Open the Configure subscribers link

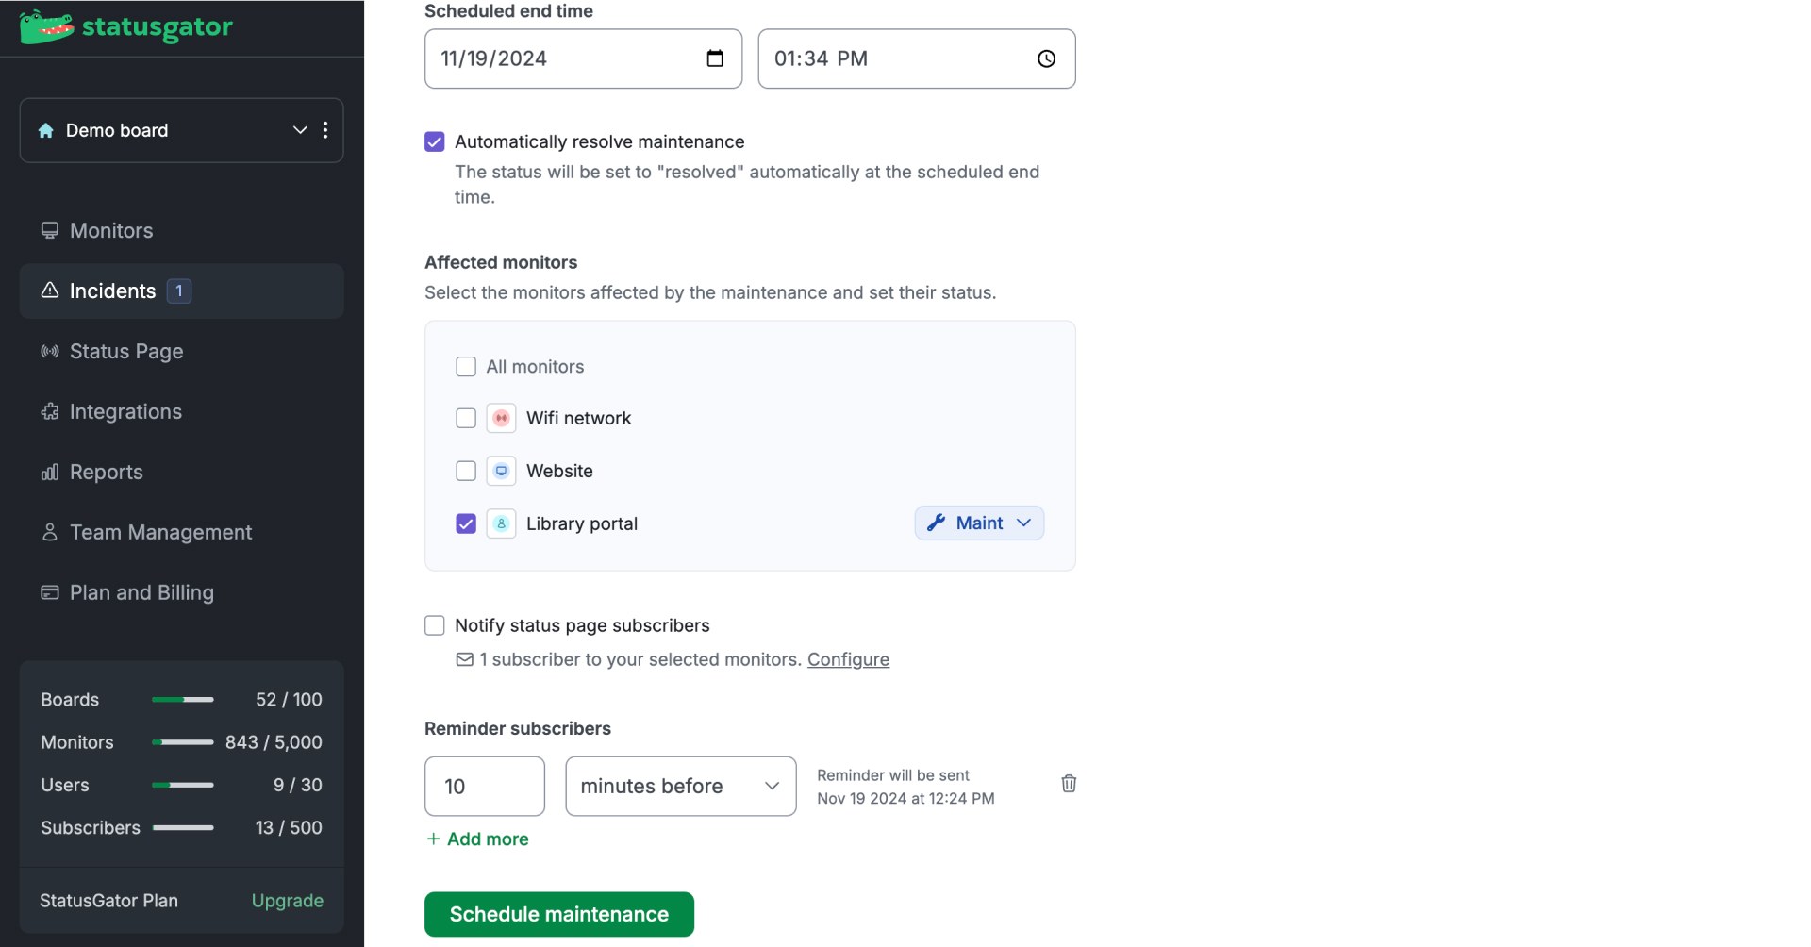click(x=848, y=659)
